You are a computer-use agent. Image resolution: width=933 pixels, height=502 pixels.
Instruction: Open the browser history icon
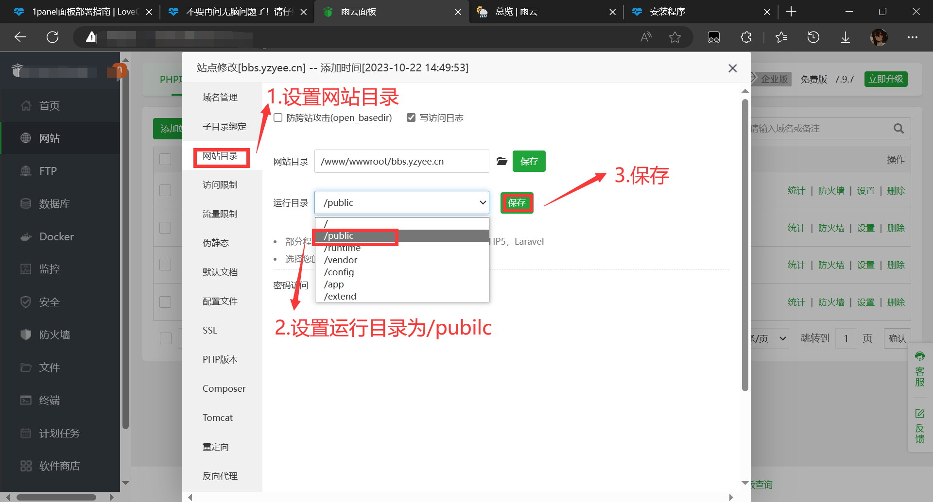point(813,37)
